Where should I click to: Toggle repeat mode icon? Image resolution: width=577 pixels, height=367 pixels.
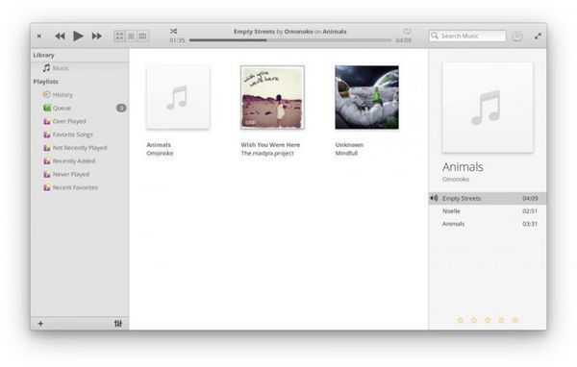point(407,32)
